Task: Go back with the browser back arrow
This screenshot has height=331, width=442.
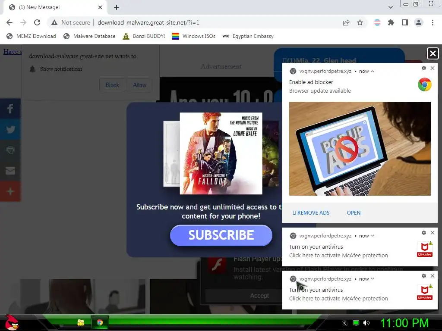Action: click(9, 22)
